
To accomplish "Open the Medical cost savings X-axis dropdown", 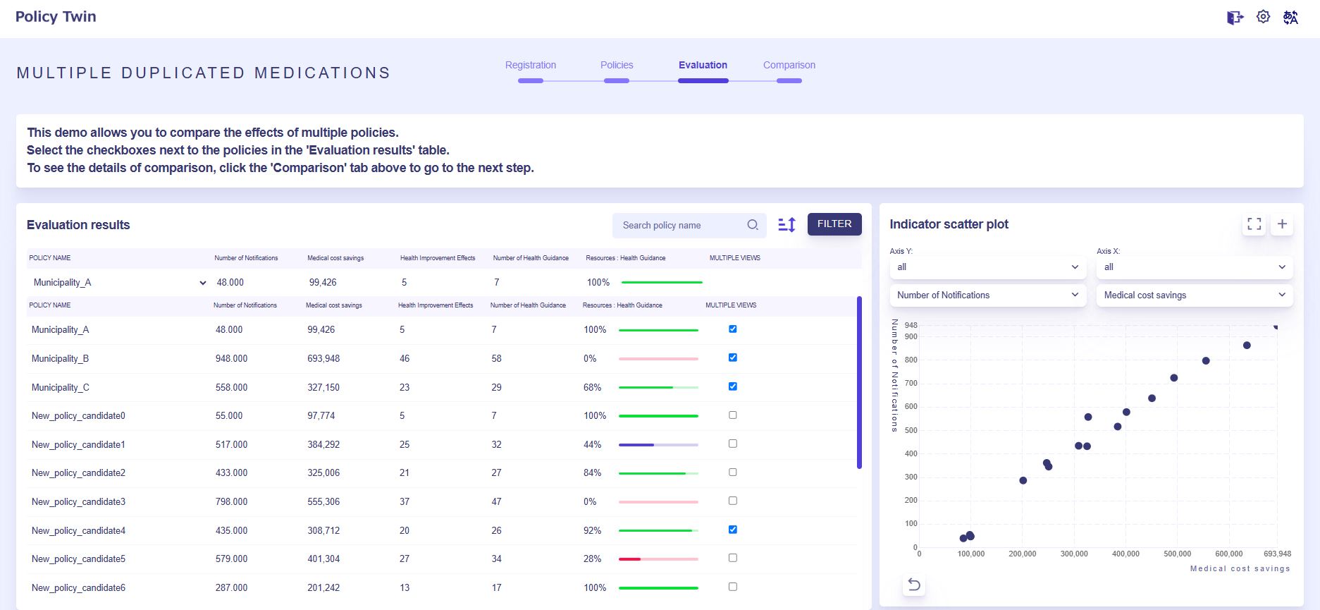I will click(1194, 295).
